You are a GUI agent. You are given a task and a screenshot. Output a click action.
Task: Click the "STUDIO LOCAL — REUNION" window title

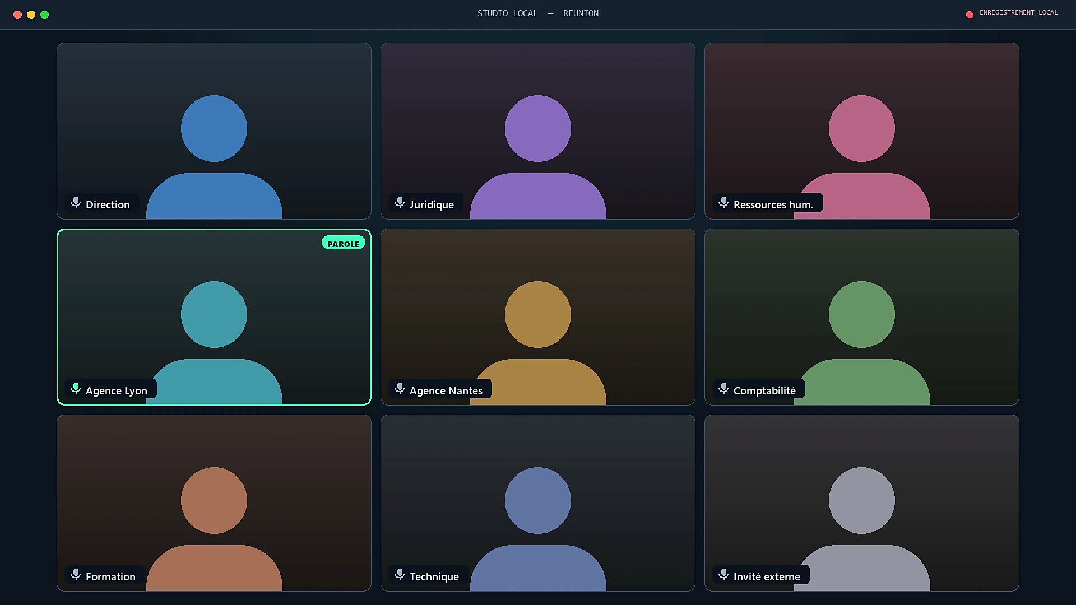(538, 13)
